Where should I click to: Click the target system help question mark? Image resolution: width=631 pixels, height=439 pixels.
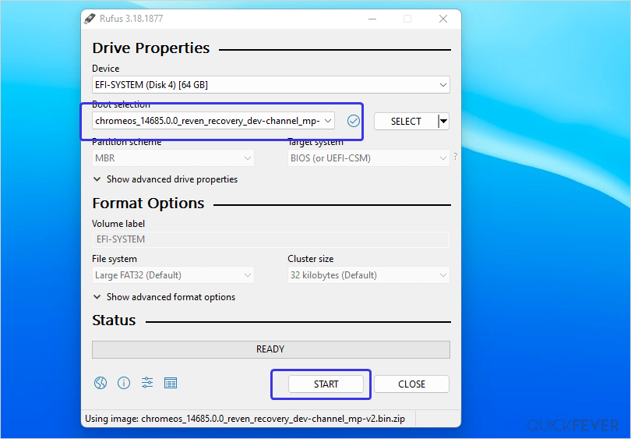(456, 157)
